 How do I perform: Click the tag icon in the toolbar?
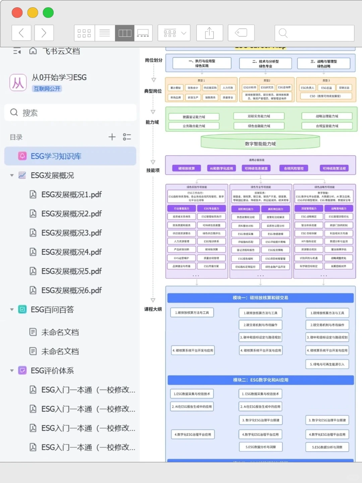(241, 33)
